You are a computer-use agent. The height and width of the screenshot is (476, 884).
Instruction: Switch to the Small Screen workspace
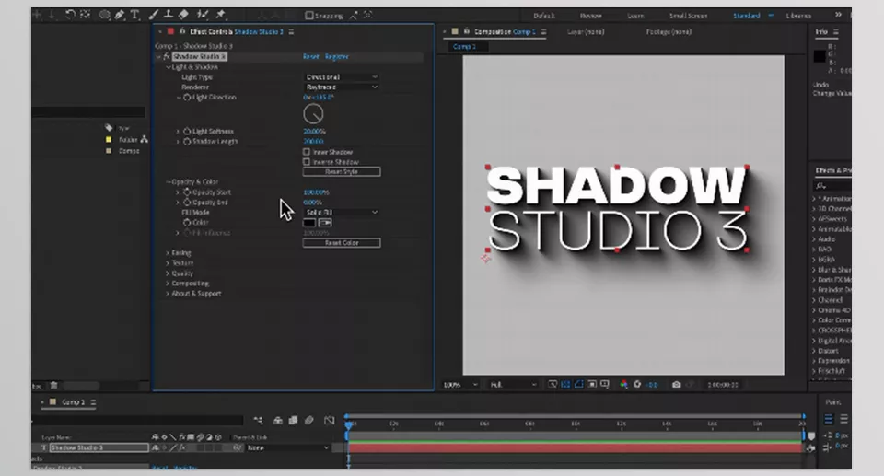tap(688, 16)
